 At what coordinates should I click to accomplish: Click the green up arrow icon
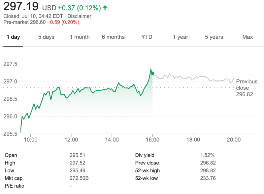tap(105, 7)
